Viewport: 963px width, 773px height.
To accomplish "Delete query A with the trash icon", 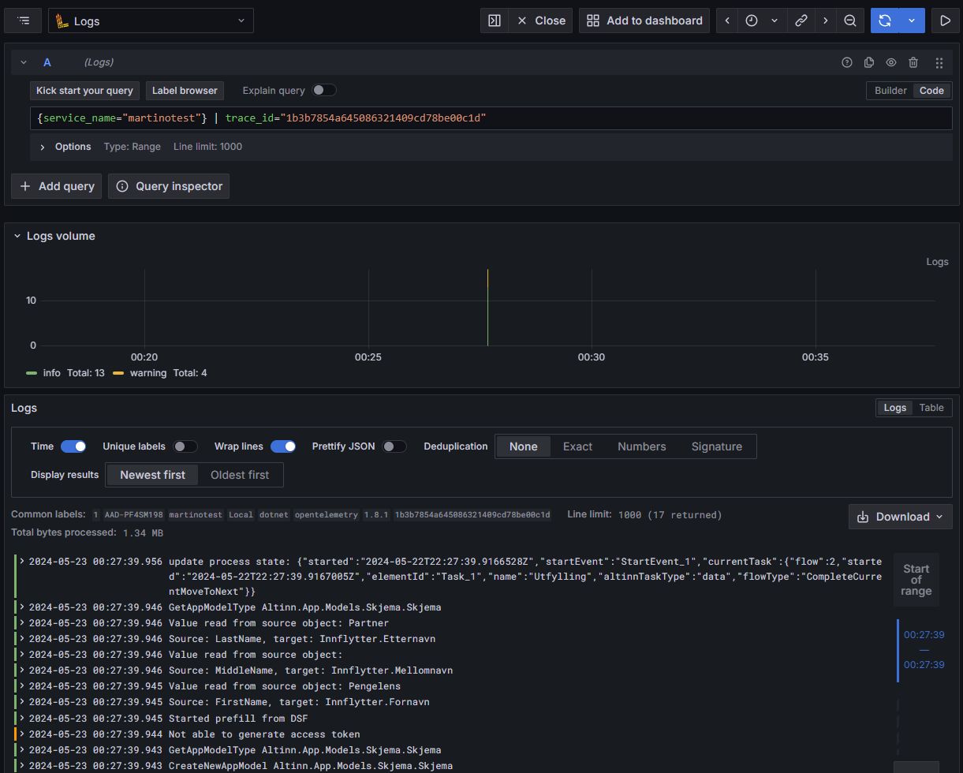I will 913,62.
